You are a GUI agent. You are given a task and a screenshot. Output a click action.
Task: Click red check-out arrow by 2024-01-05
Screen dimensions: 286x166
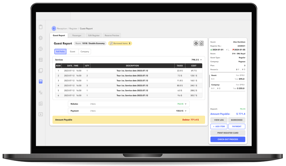233,50
